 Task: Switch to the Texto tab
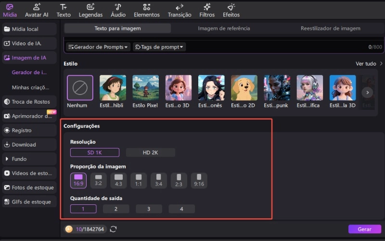pos(64,11)
